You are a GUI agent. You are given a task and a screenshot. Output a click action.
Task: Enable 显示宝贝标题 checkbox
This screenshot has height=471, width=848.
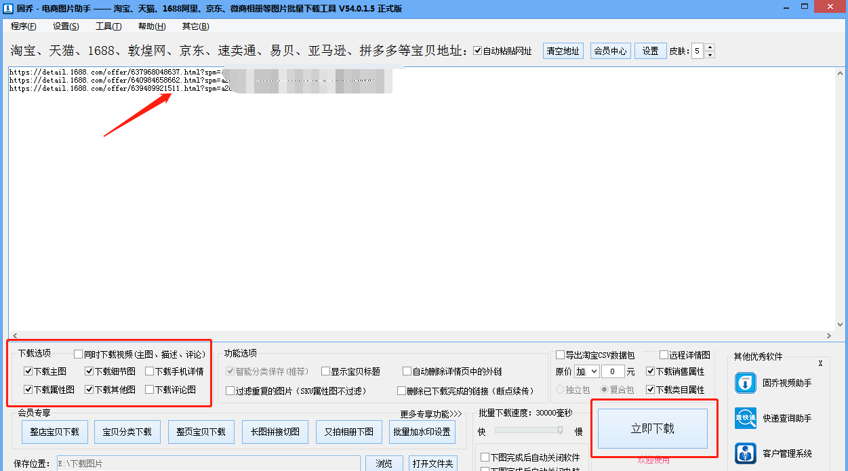click(325, 371)
